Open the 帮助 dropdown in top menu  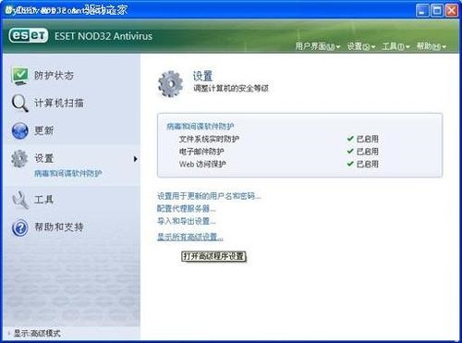[432, 46]
